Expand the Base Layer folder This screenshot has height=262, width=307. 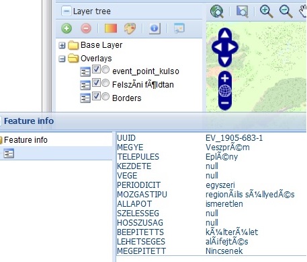click(62, 46)
